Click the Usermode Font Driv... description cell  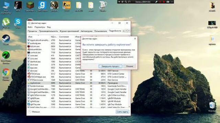[117, 86]
